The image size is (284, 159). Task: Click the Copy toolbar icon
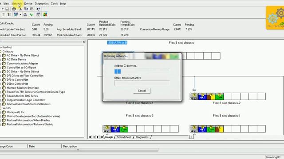[26, 9]
